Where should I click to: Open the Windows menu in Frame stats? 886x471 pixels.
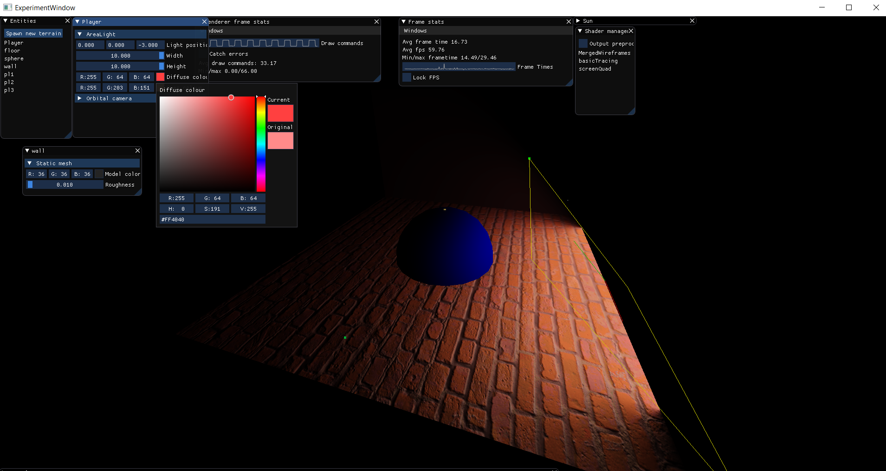[415, 30]
